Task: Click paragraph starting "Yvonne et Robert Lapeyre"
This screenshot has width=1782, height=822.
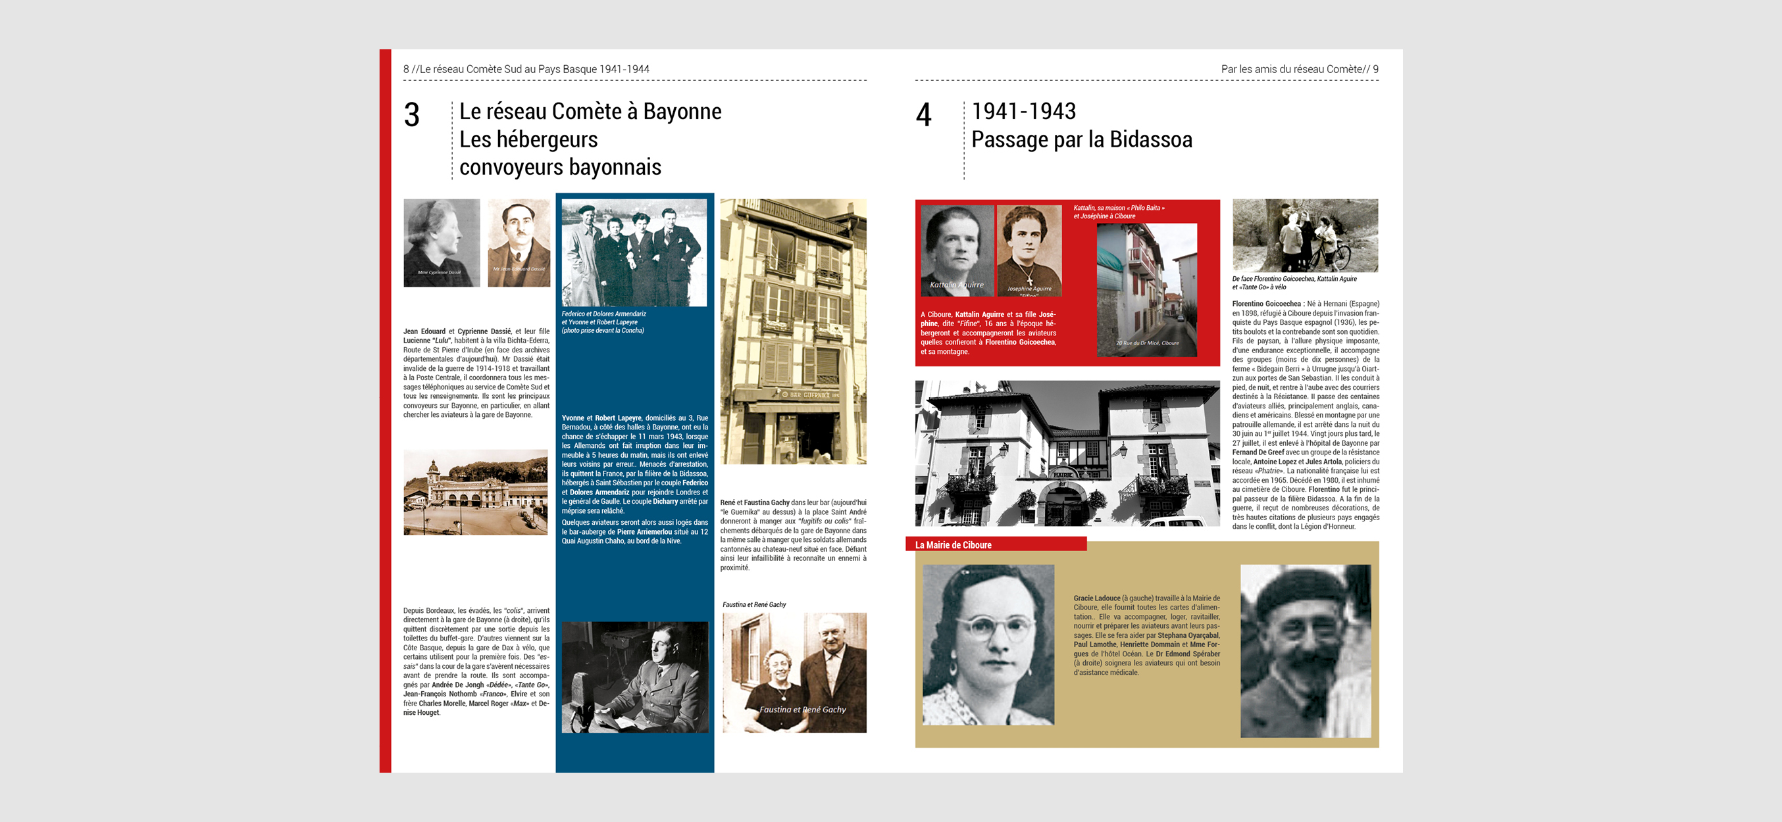Action: (635, 464)
